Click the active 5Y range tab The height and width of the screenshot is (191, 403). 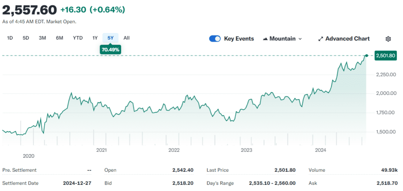(x=111, y=38)
